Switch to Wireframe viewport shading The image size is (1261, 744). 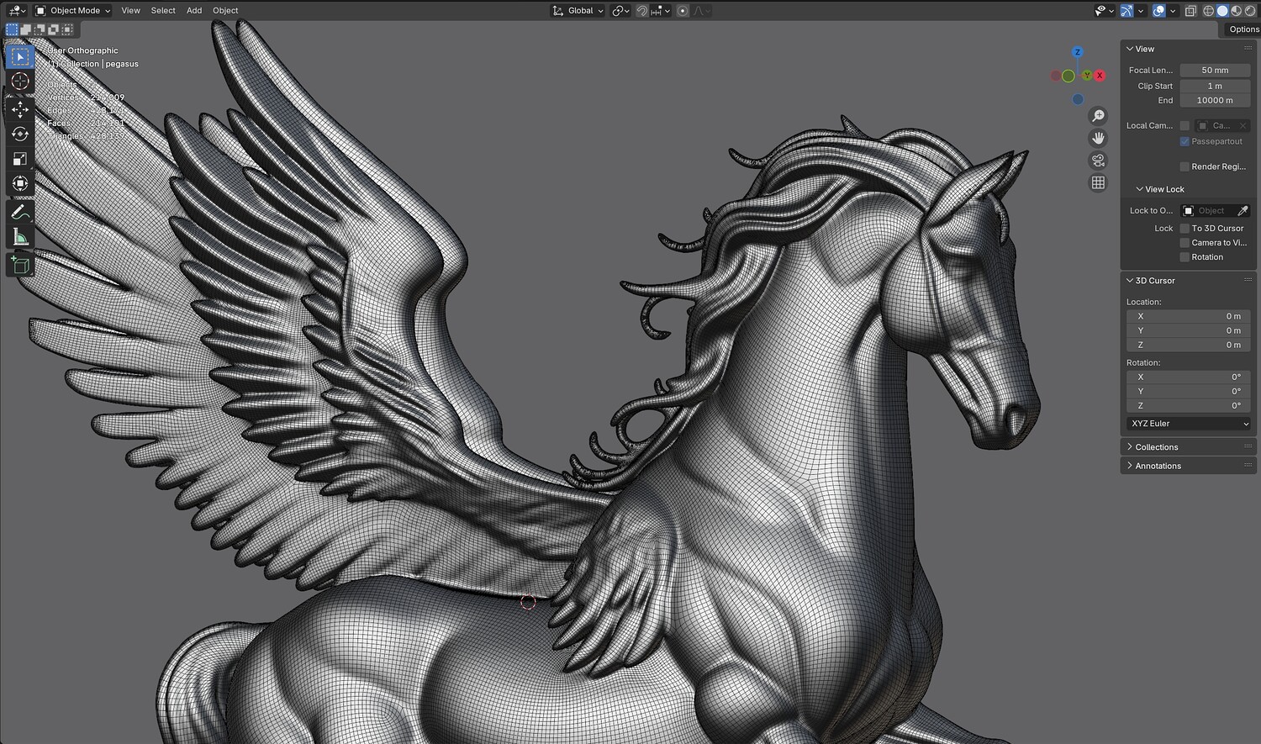(1209, 11)
